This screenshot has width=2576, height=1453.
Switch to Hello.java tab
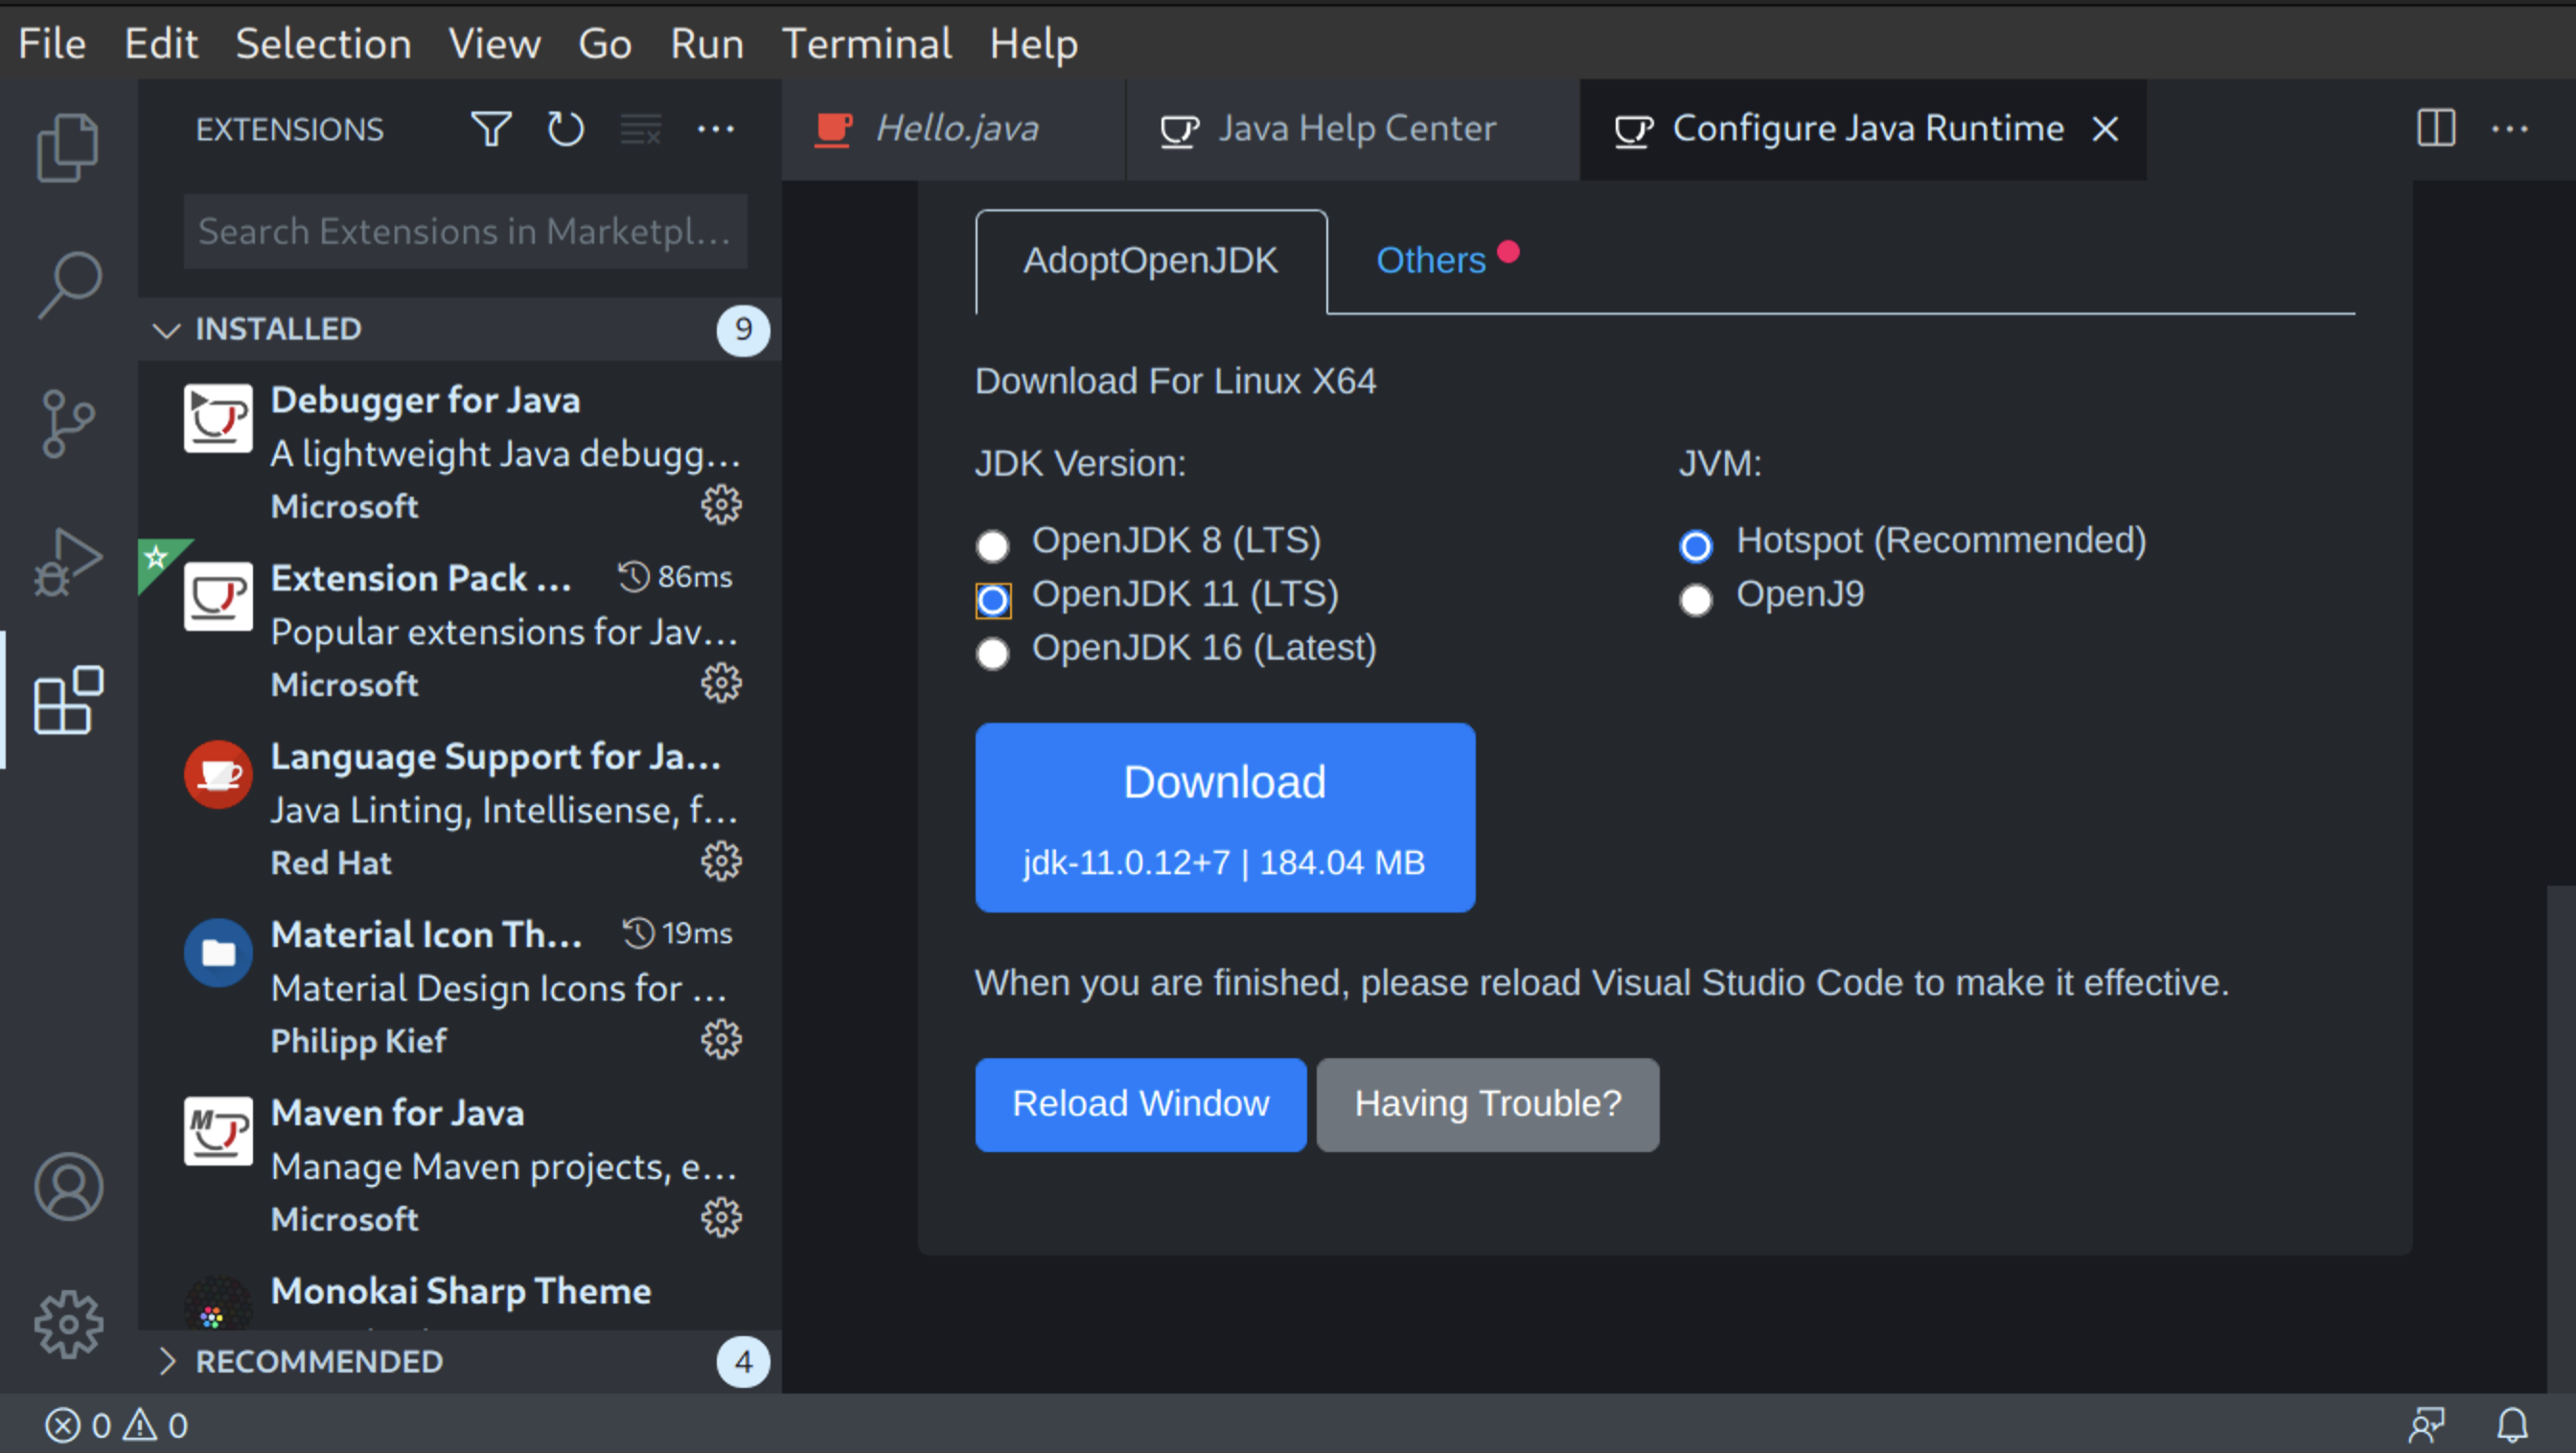[954, 129]
